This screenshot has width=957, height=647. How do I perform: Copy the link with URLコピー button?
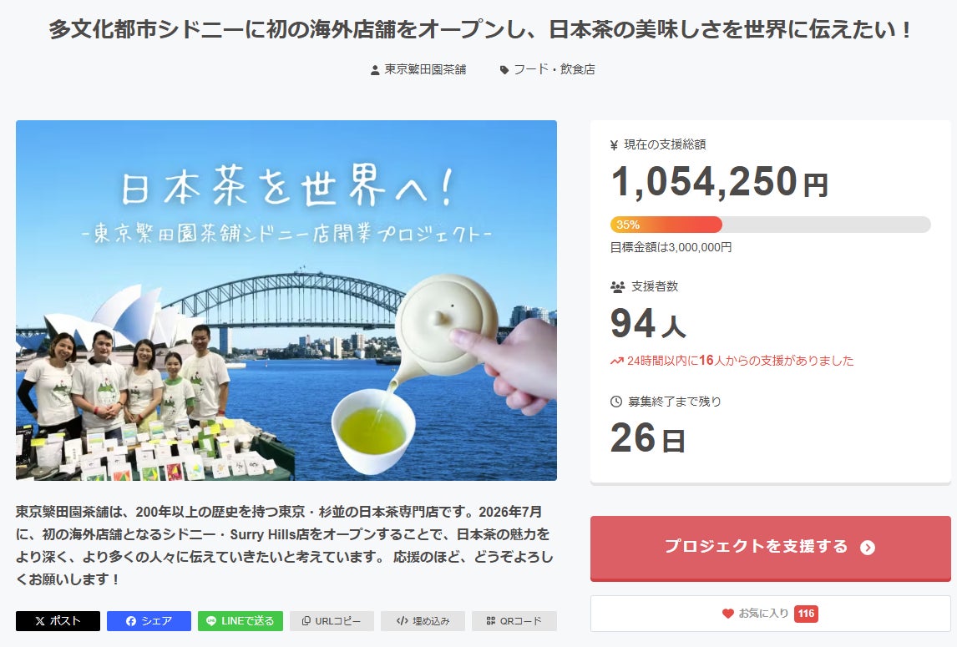coord(332,621)
